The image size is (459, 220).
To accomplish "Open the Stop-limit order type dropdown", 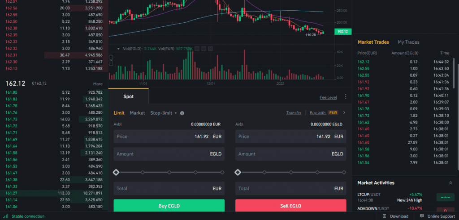I will (x=164, y=113).
